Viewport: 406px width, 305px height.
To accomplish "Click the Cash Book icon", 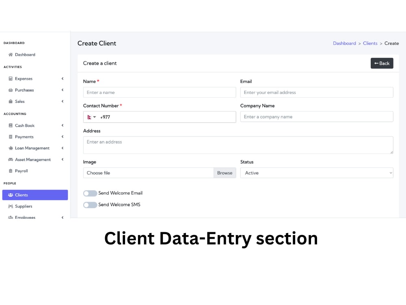I will (11, 126).
